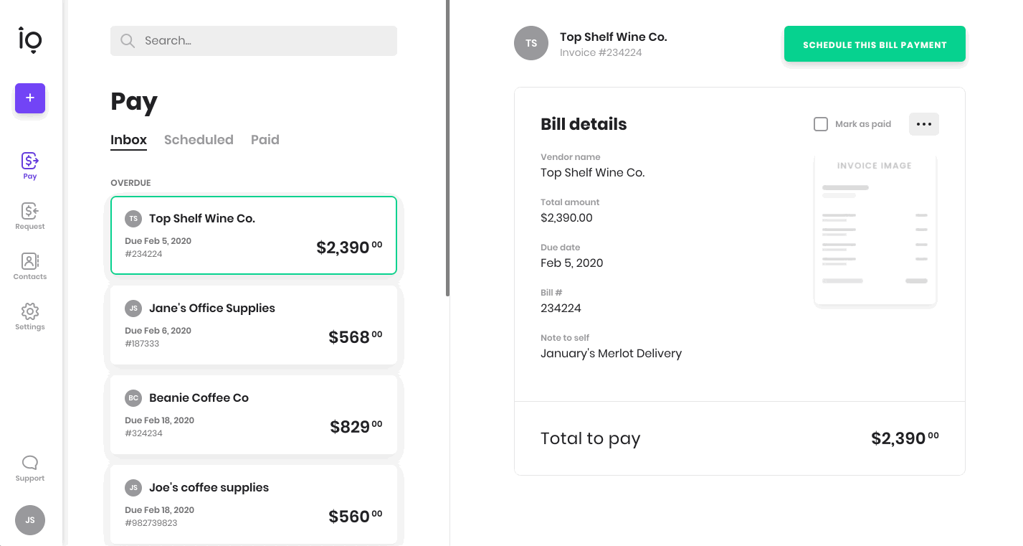The image size is (1023, 546).
Task: Tick the Mark as paid checkbox
Action: pyautogui.click(x=821, y=124)
